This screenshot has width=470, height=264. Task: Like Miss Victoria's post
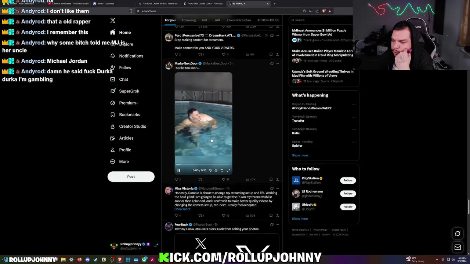tap(225, 216)
